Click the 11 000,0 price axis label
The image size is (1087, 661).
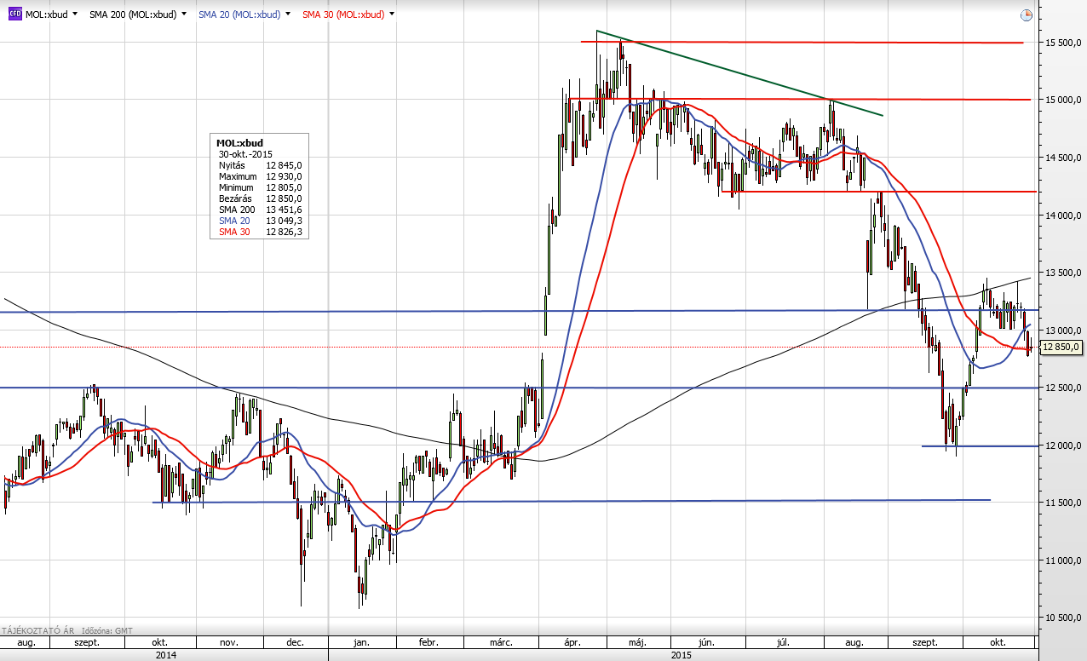[1062, 560]
